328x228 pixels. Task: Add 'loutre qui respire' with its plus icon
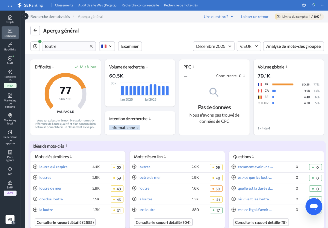[35, 167]
